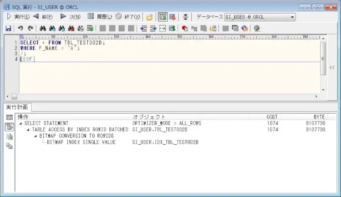Click the first binoculars search icon
The image size is (341, 197).
[x=42, y=28]
